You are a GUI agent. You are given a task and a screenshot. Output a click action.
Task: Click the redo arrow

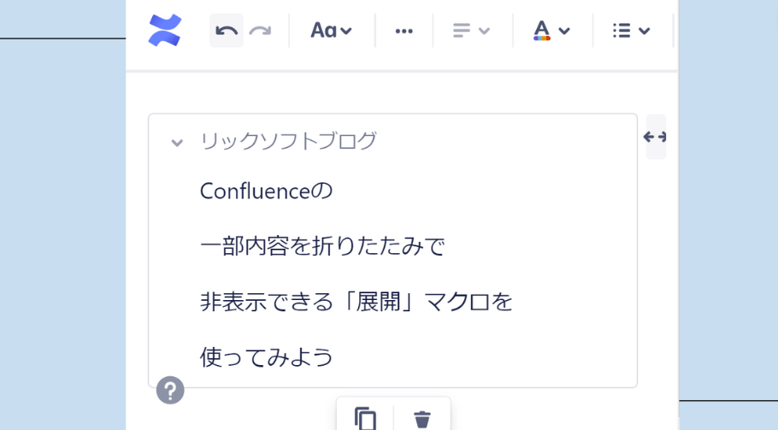pos(260,31)
